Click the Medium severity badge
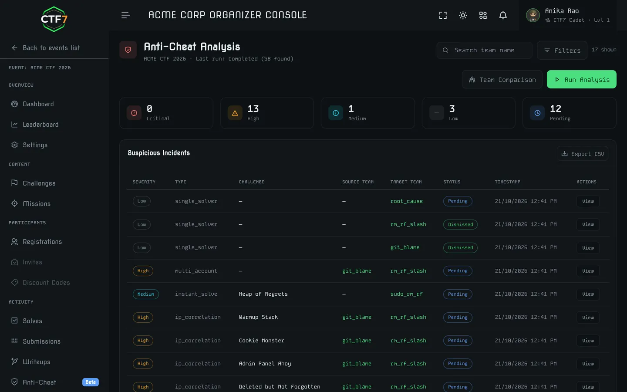 click(x=146, y=294)
